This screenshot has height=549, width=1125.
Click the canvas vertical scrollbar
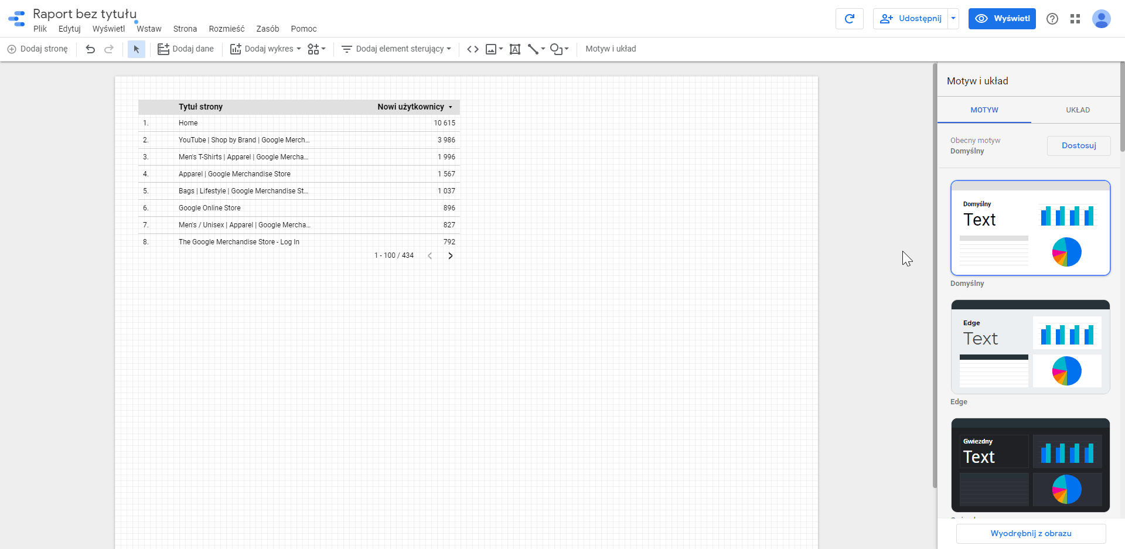coord(935,275)
